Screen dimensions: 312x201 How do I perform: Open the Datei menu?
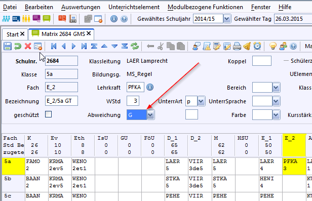tap(10, 7)
